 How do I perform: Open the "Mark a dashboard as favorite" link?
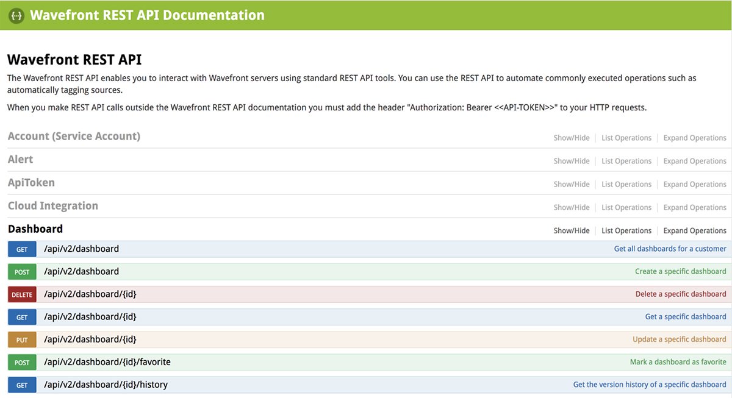(678, 362)
